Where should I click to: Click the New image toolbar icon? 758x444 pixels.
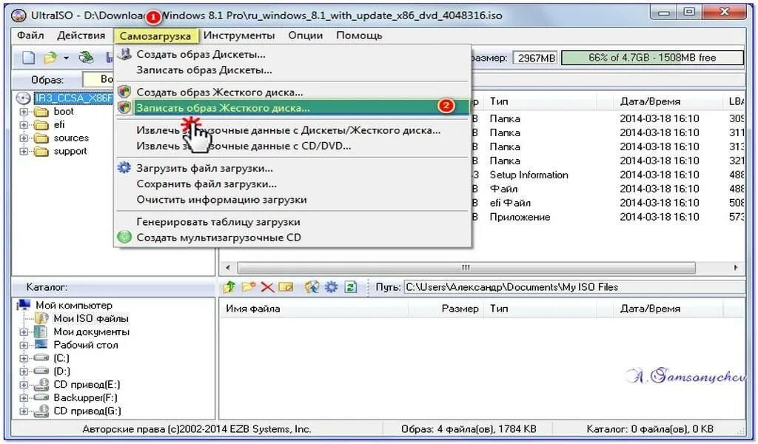(x=29, y=58)
